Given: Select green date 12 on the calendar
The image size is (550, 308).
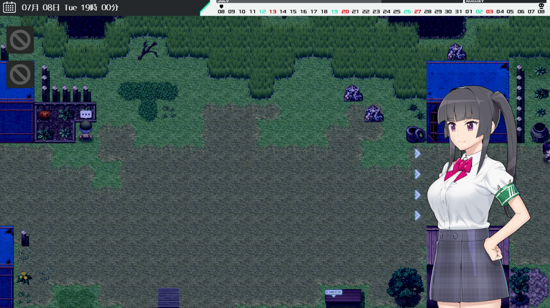Looking at the screenshot, I should [262, 12].
